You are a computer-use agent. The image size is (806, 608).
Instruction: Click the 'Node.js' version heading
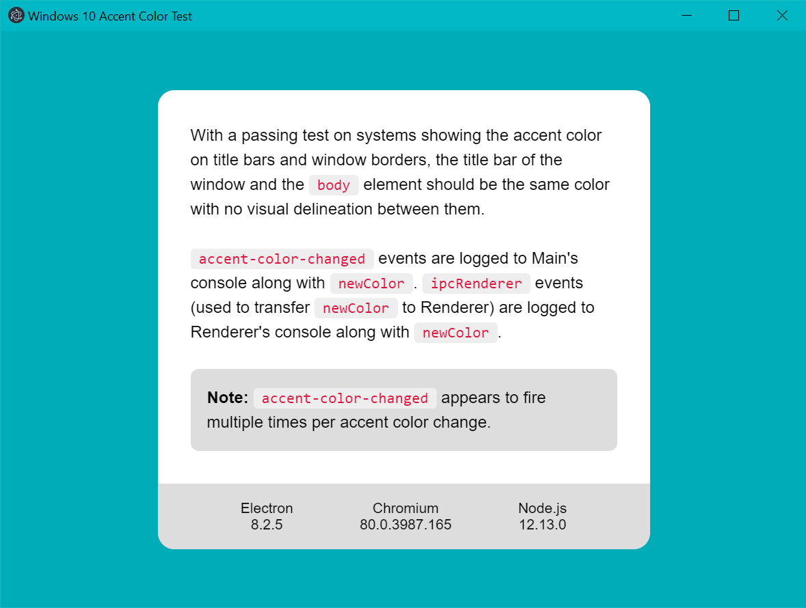[x=542, y=508]
